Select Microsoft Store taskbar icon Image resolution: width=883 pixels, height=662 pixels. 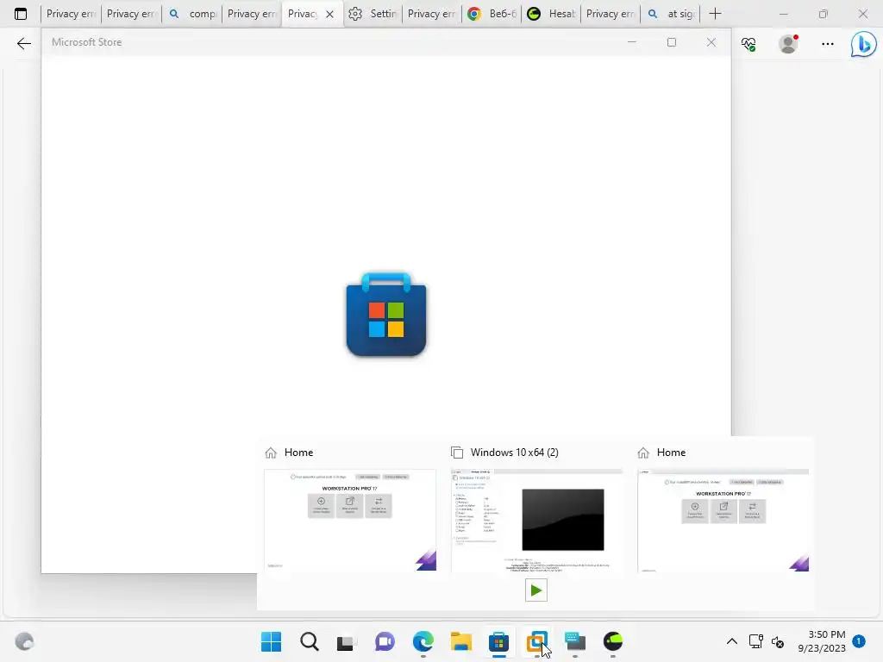pyautogui.click(x=498, y=641)
